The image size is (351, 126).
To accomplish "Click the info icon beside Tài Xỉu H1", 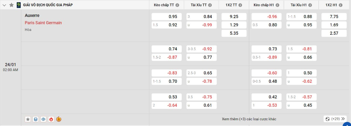I will (310, 5).
